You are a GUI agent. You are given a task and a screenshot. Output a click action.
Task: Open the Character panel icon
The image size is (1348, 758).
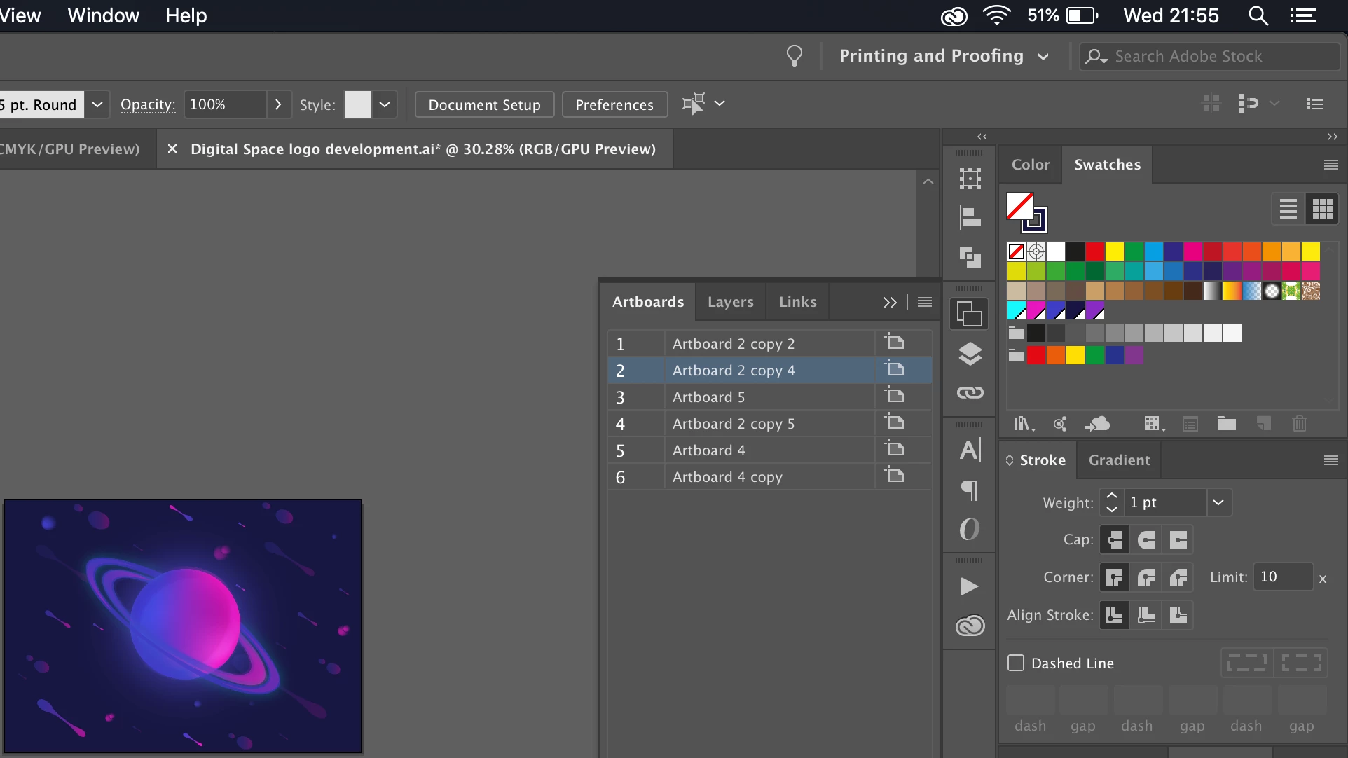(970, 450)
